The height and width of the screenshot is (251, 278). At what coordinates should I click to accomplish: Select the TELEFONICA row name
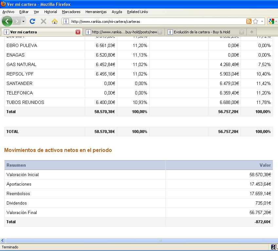(x=20, y=93)
